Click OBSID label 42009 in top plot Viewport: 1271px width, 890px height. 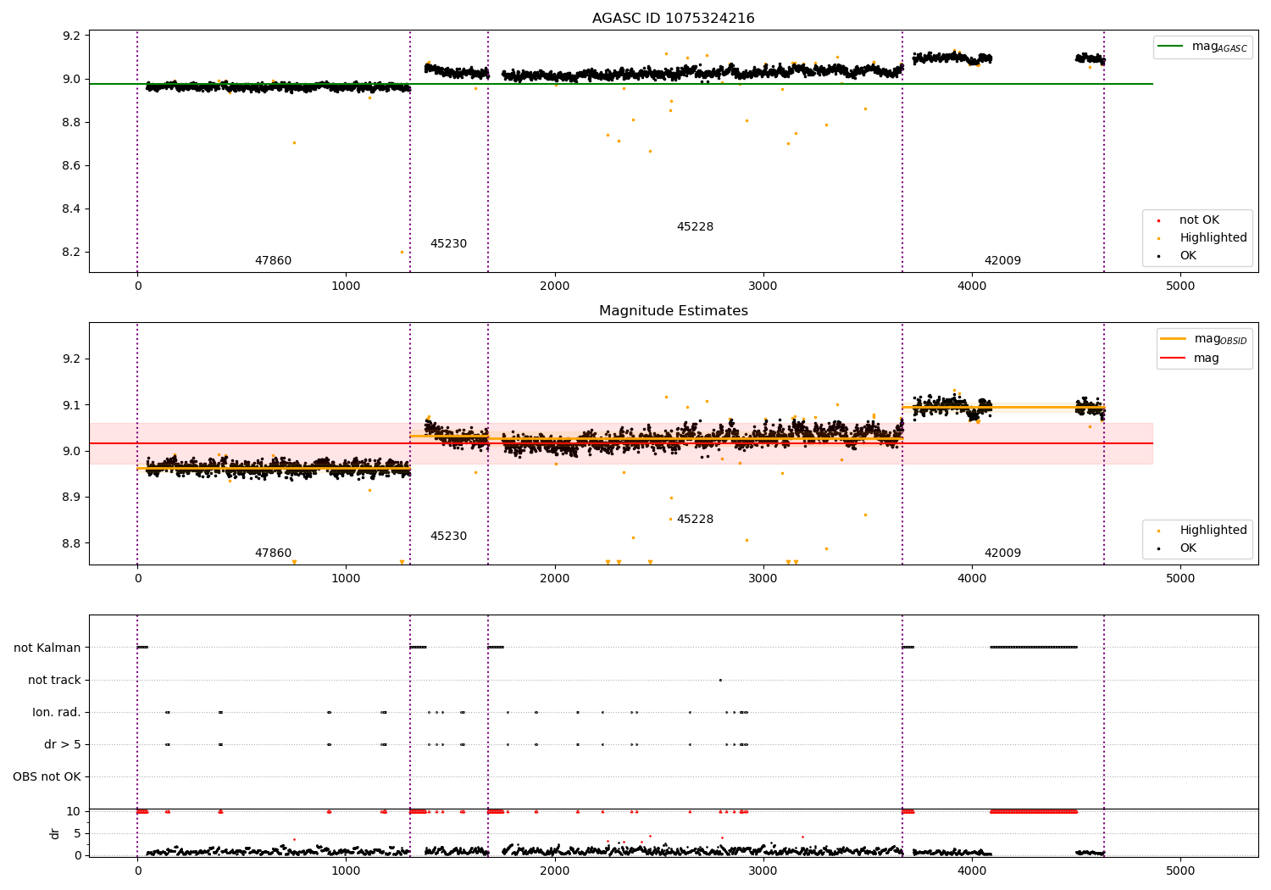(x=1002, y=261)
